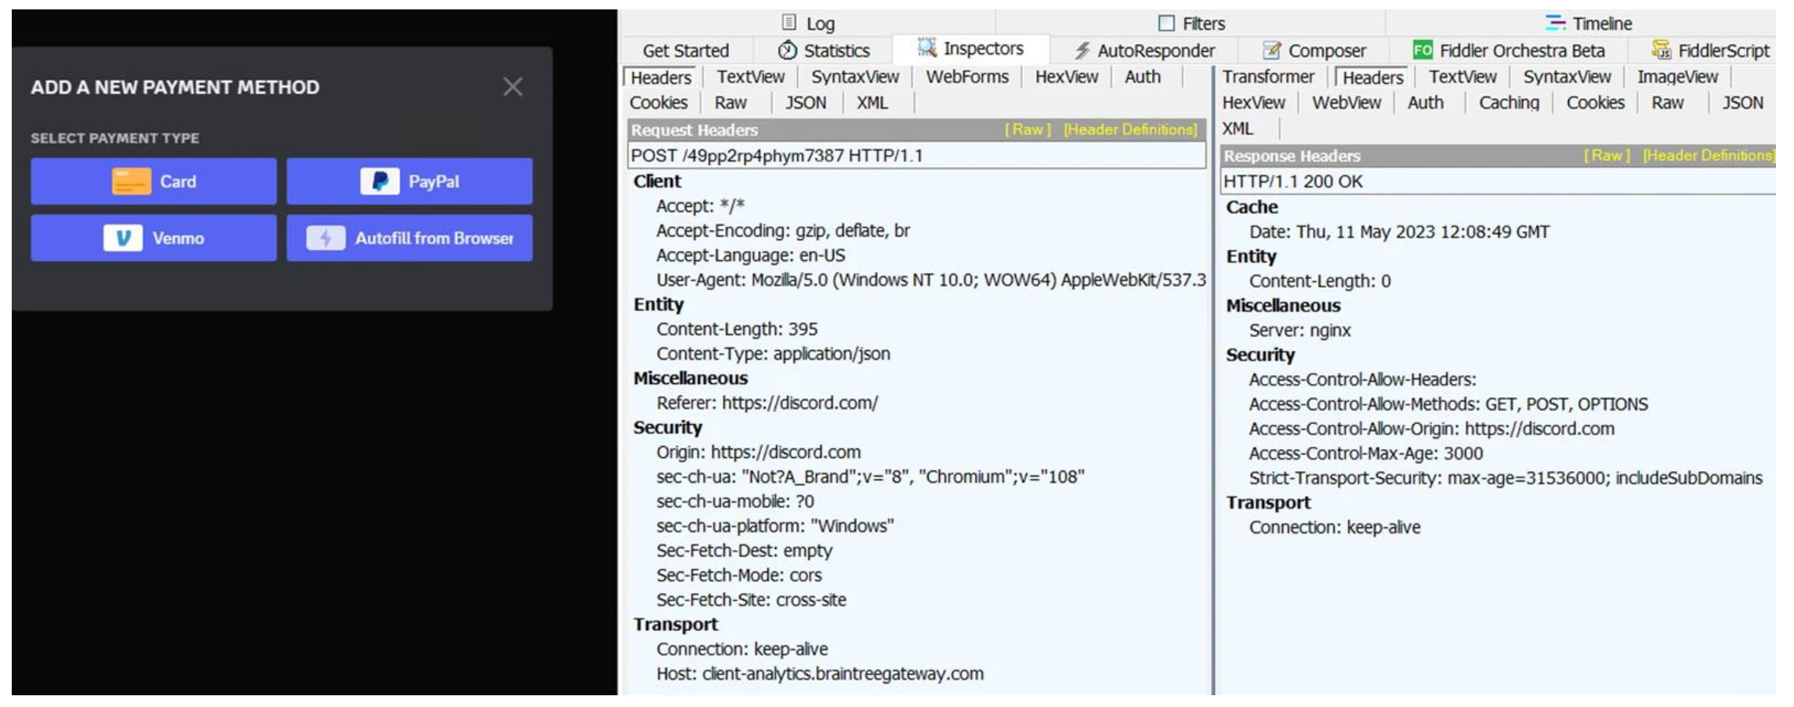Open the request Raw inspector tab

[x=730, y=103]
